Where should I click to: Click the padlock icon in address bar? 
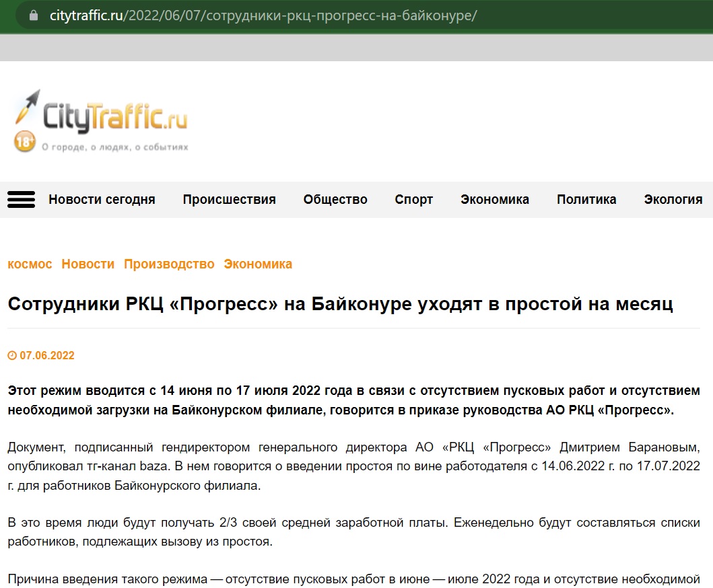pyautogui.click(x=34, y=15)
